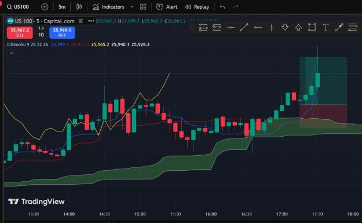Click the 16:00 label on the time axis
Screen dimensions: 362x223
[x=211, y=214]
